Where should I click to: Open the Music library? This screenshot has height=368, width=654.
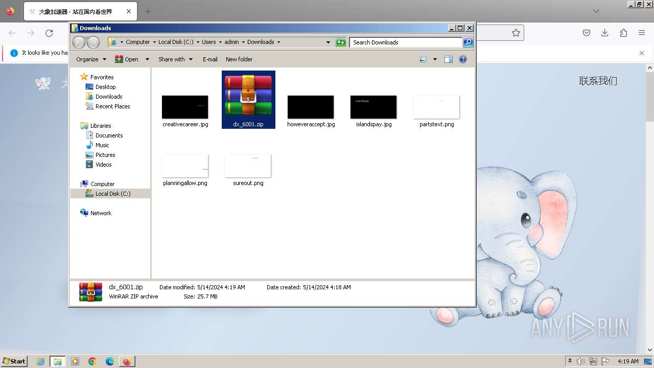pyautogui.click(x=102, y=145)
